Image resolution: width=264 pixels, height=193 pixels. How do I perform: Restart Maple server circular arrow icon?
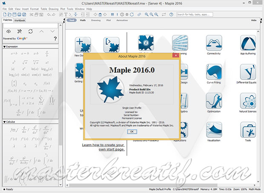(x=132, y=14)
